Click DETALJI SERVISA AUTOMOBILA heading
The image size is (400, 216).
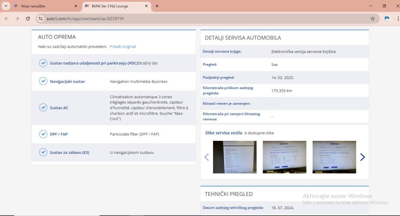tap(243, 38)
